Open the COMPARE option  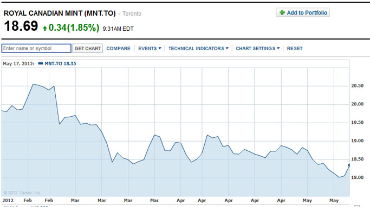point(118,49)
